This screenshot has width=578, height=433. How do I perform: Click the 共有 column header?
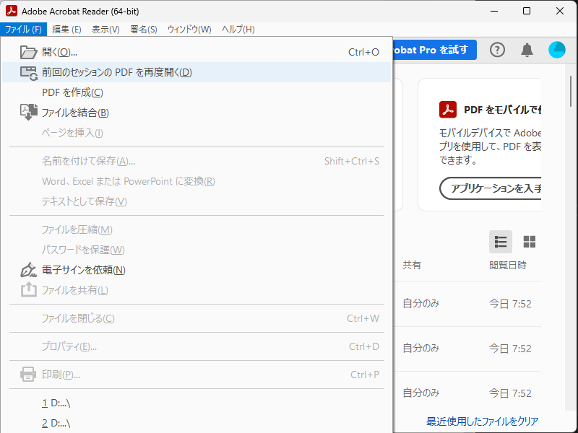pyautogui.click(x=412, y=265)
